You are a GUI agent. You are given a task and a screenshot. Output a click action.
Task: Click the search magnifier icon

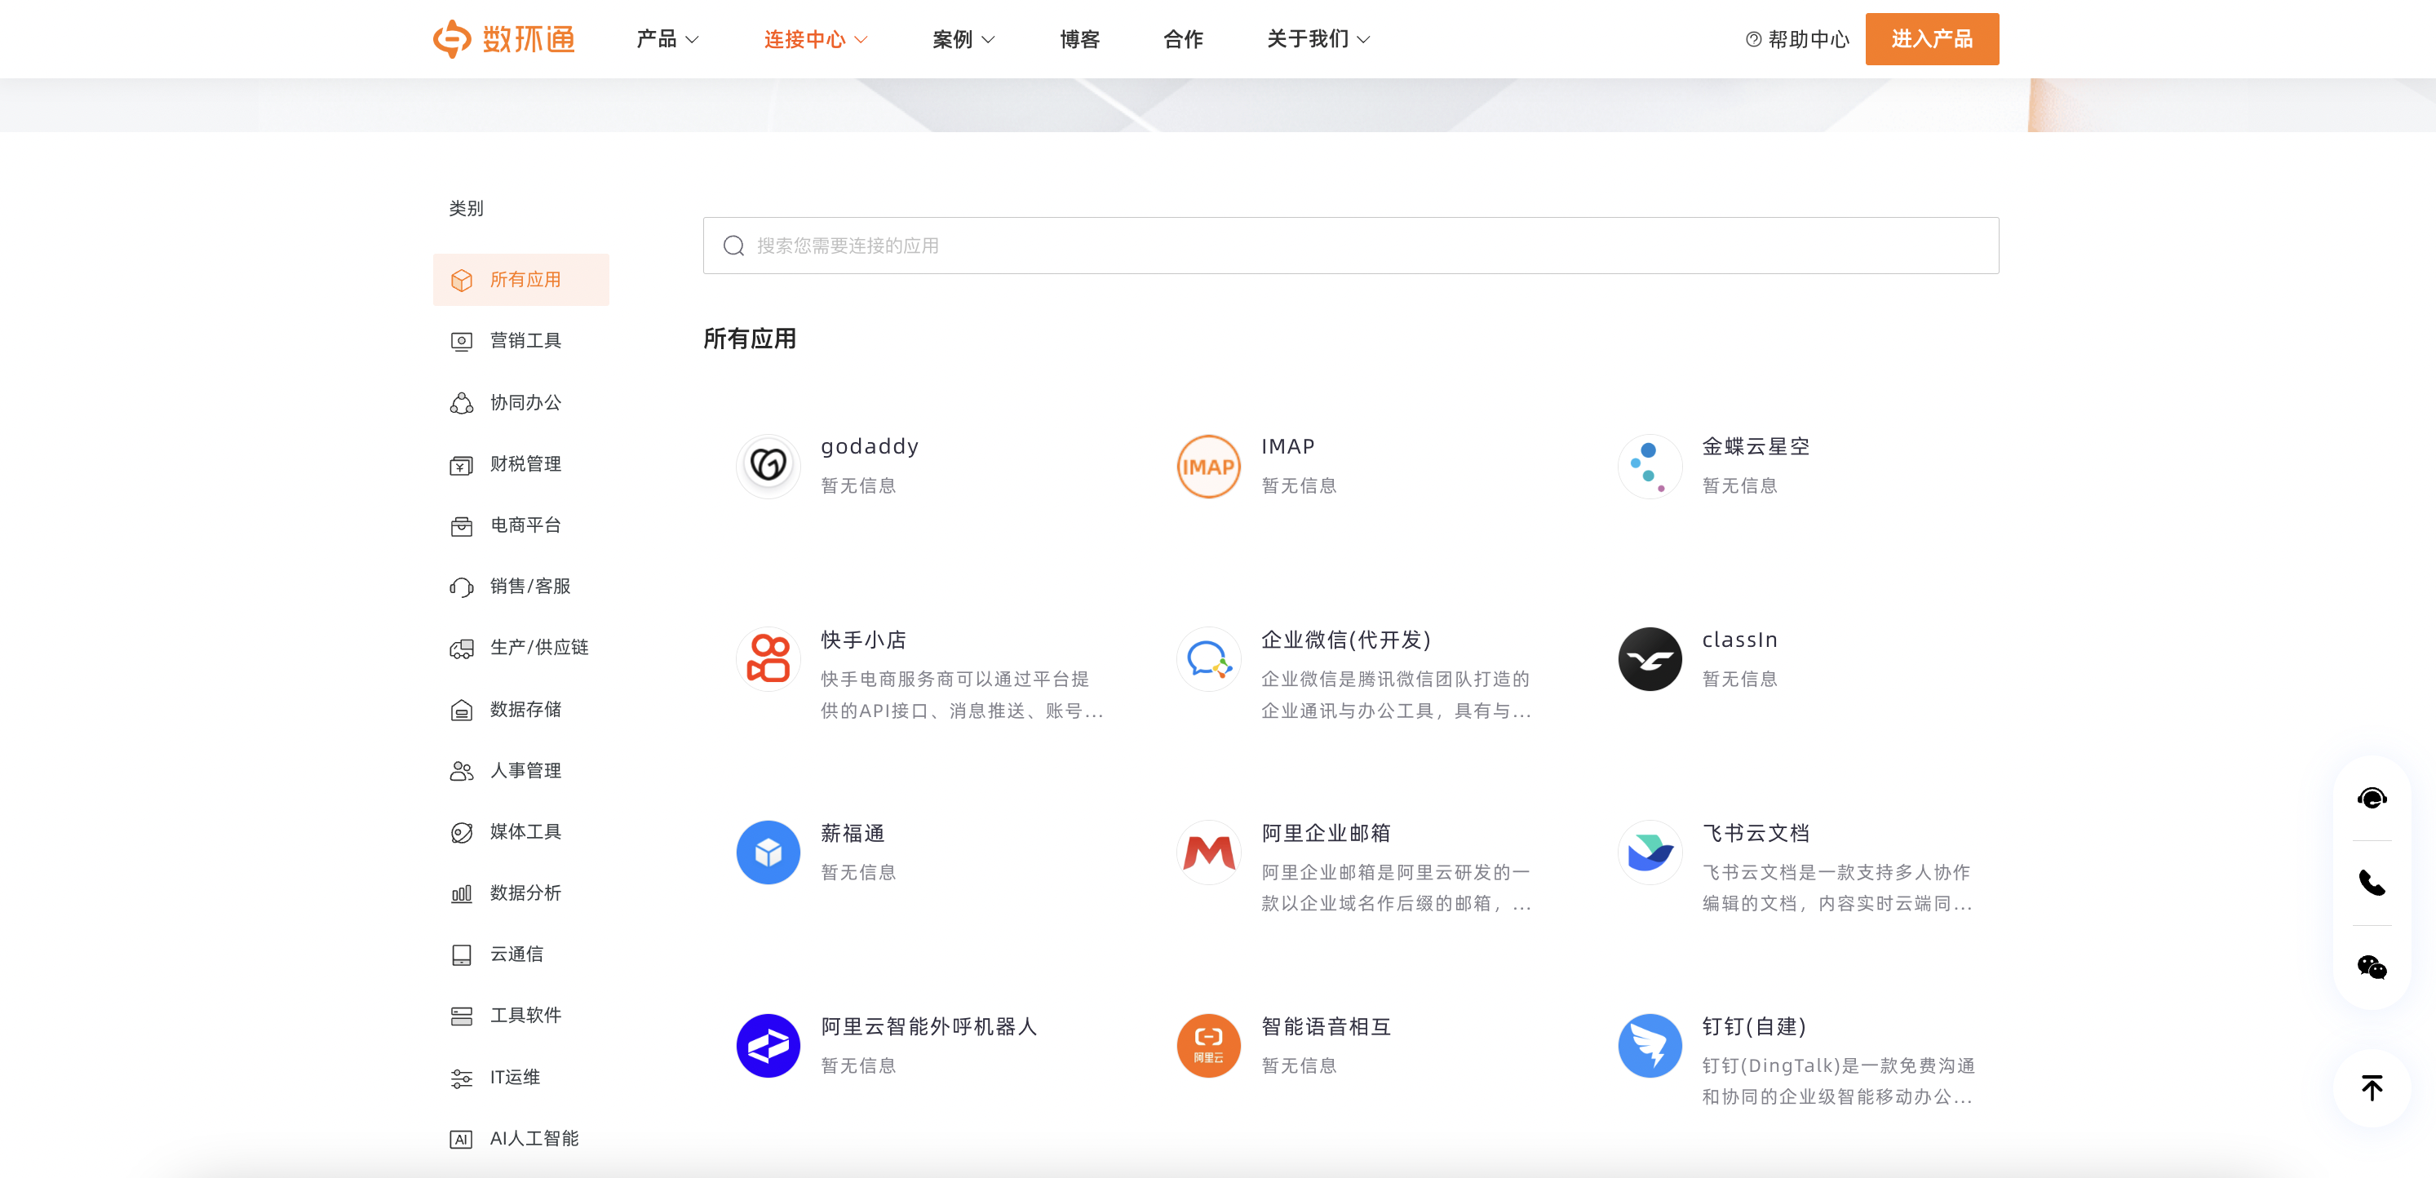[x=734, y=246]
